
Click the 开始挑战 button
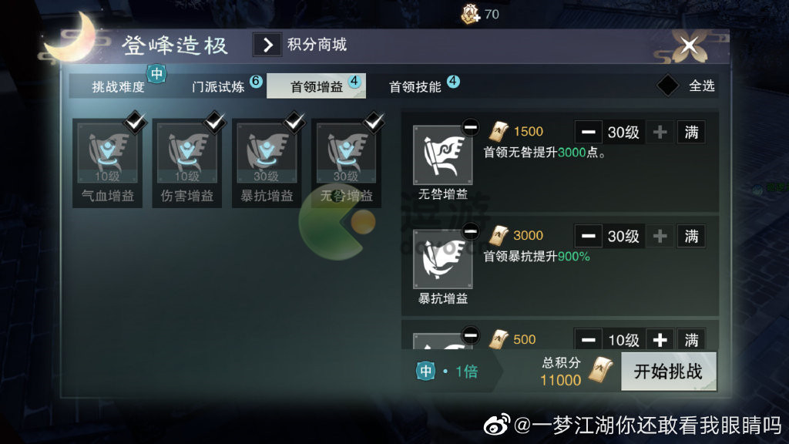[x=668, y=372]
